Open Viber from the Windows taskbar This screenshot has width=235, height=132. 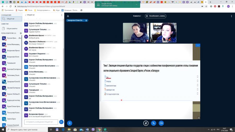(93, 129)
